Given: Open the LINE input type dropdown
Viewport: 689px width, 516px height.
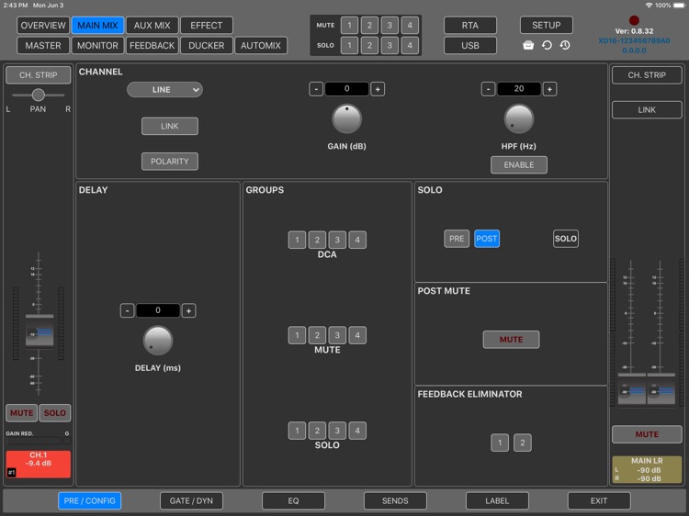Looking at the screenshot, I should [x=164, y=90].
